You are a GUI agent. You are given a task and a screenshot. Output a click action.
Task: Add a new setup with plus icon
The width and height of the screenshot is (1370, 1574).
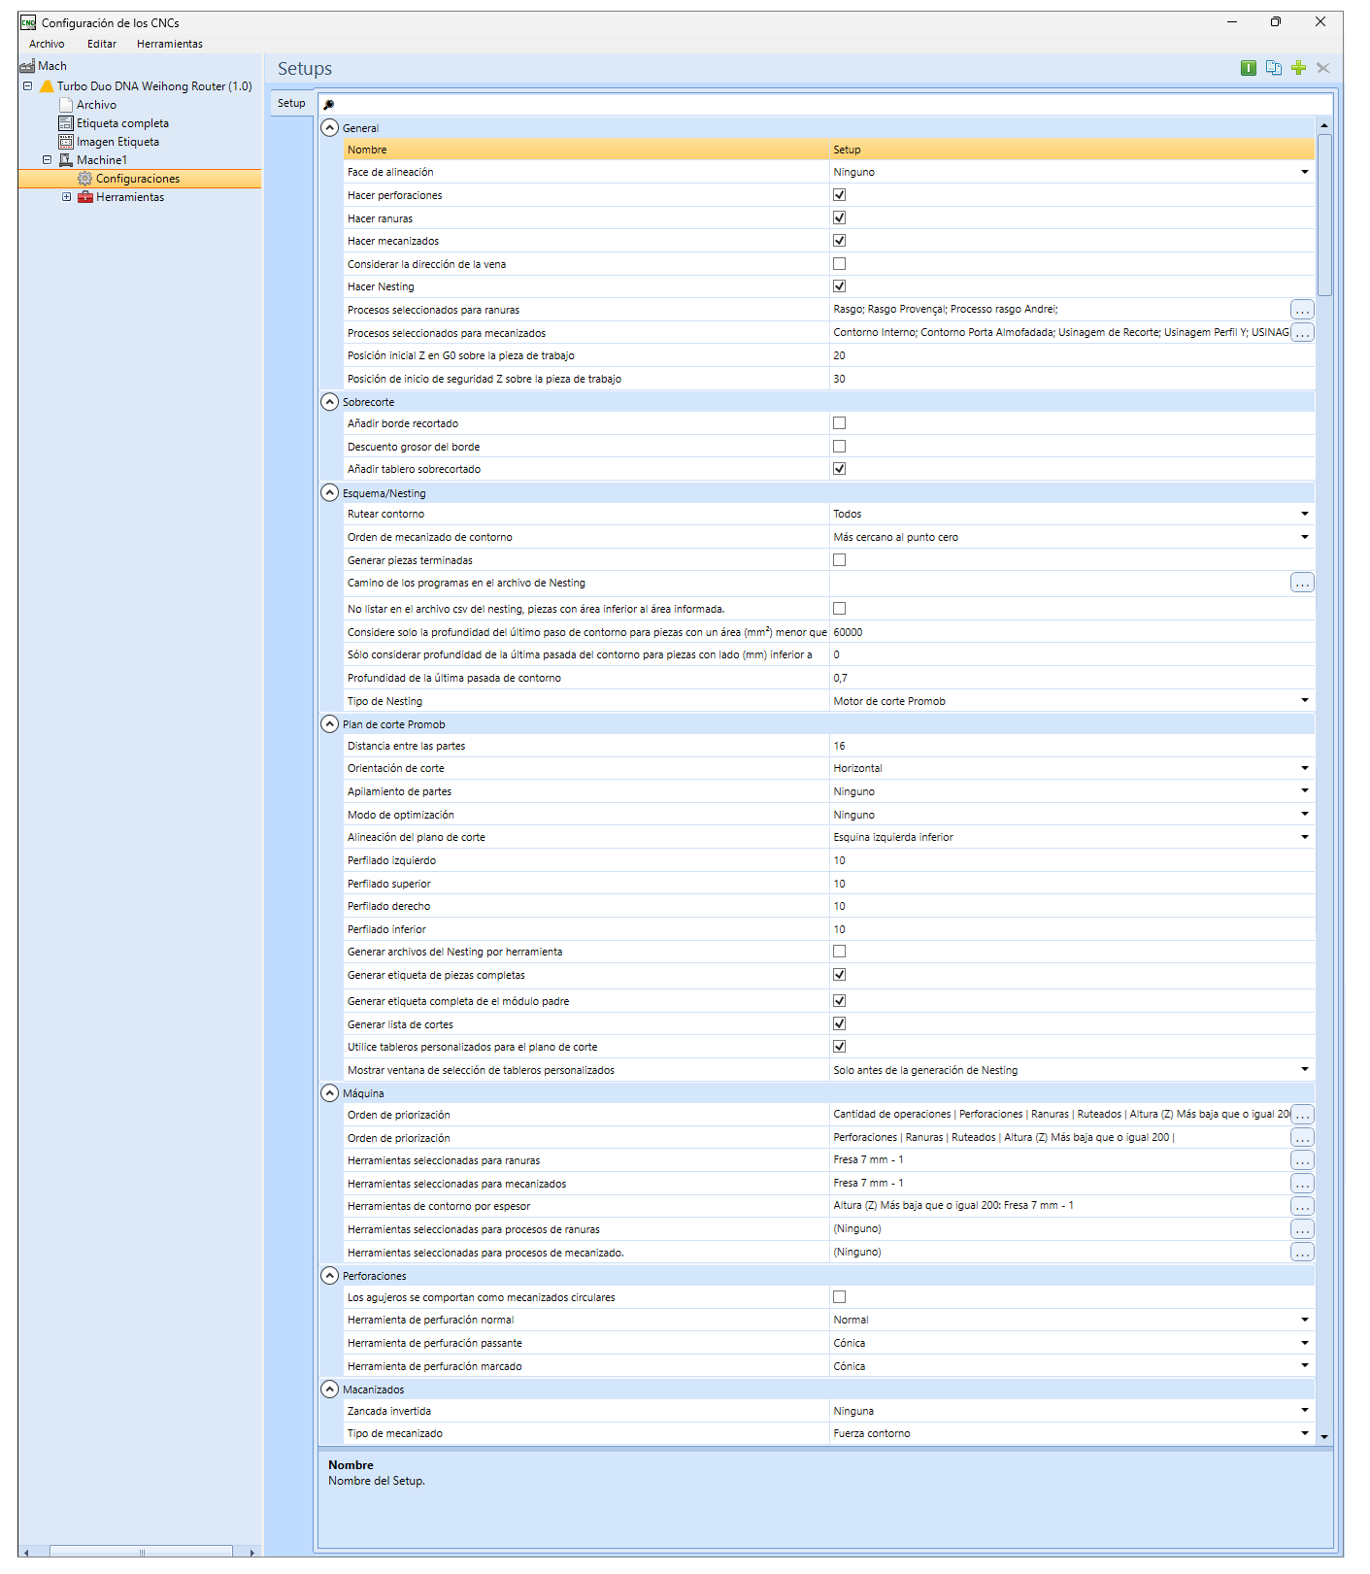point(1298,68)
